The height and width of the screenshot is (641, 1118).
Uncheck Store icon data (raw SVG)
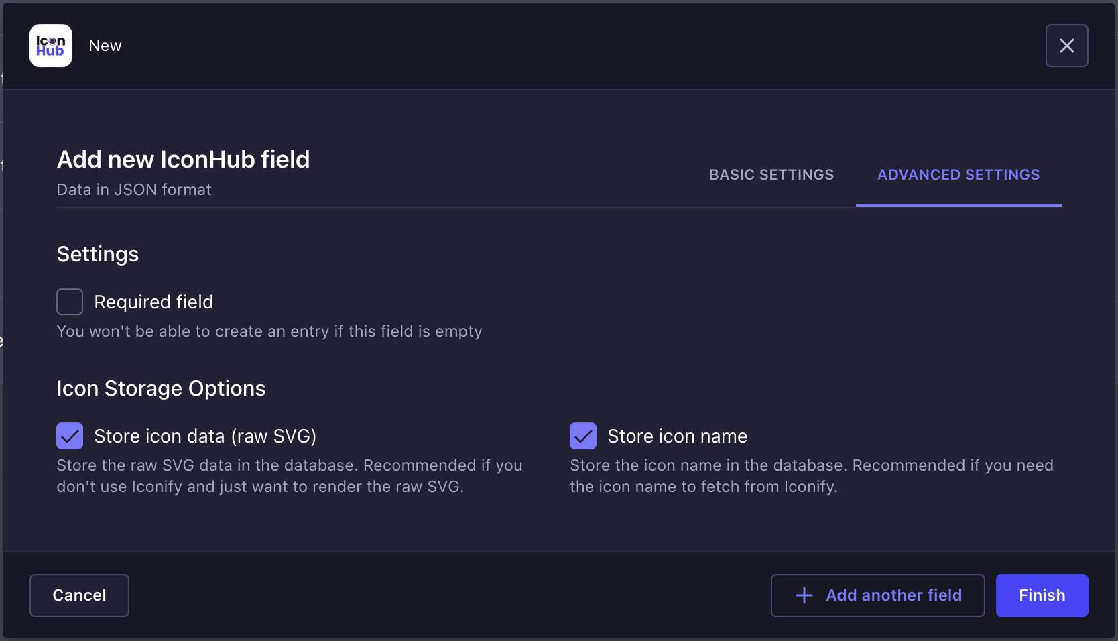70,436
